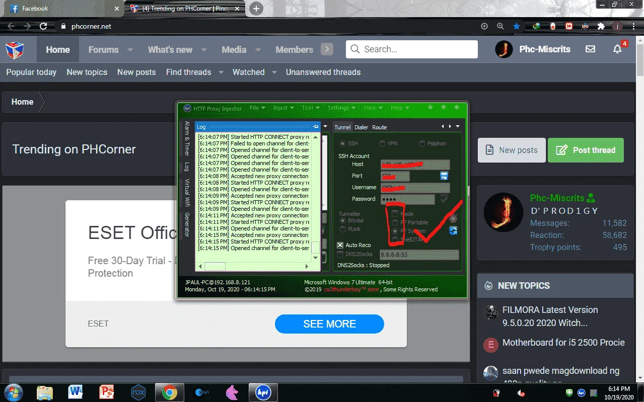The image size is (644, 402).
Task: Switch to the Route tab
Action: [x=380, y=127]
